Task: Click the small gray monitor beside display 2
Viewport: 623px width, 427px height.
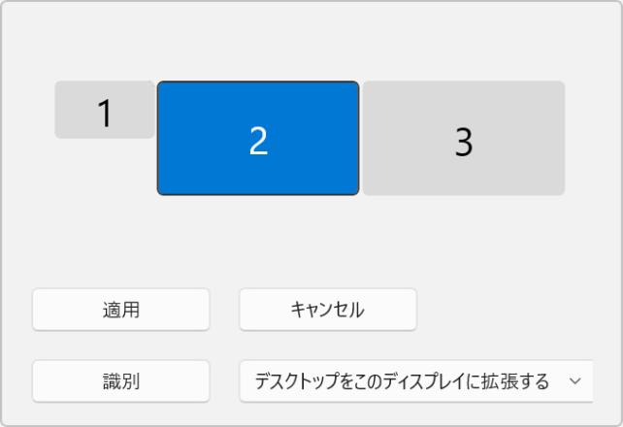Action: tap(105, 110)
